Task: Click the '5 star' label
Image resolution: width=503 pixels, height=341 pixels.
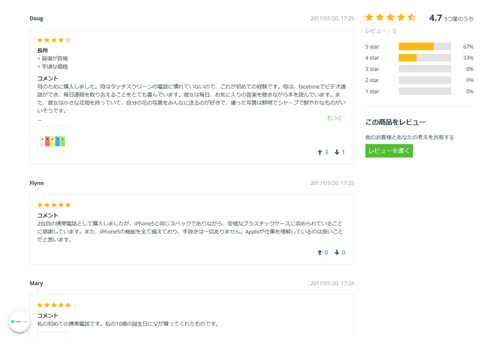Action: 372,46
